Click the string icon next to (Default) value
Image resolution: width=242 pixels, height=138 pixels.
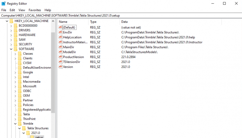(60, 27)
